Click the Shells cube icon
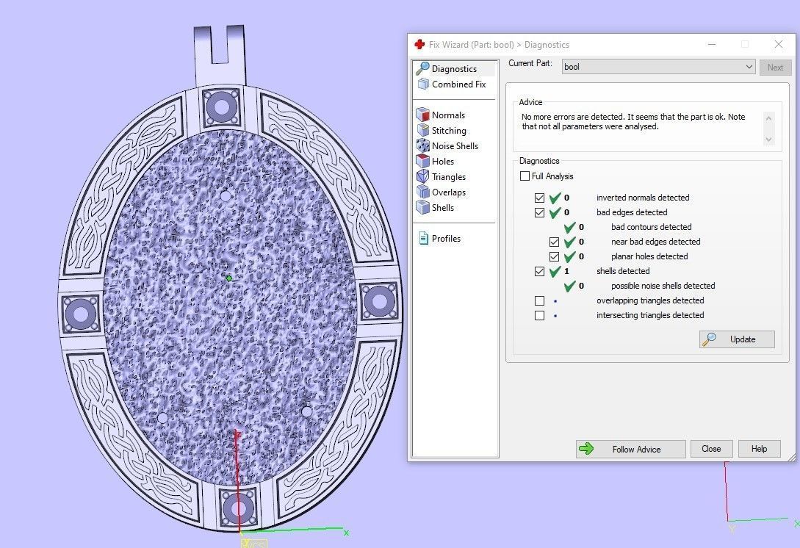Screen dimensions: 800x548 tap(422, 207)
